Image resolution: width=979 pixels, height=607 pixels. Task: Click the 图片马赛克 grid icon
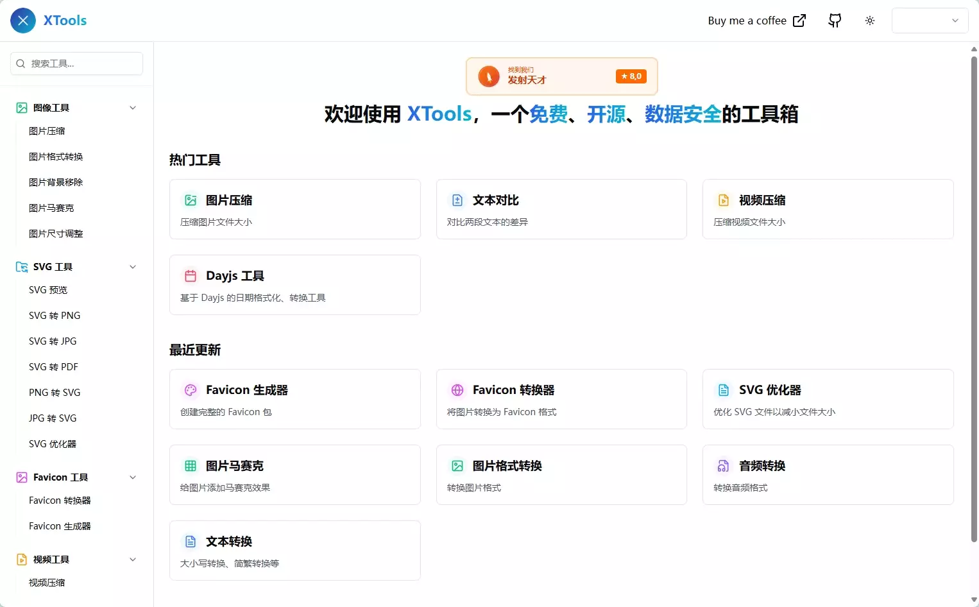[x=191, y=466]
